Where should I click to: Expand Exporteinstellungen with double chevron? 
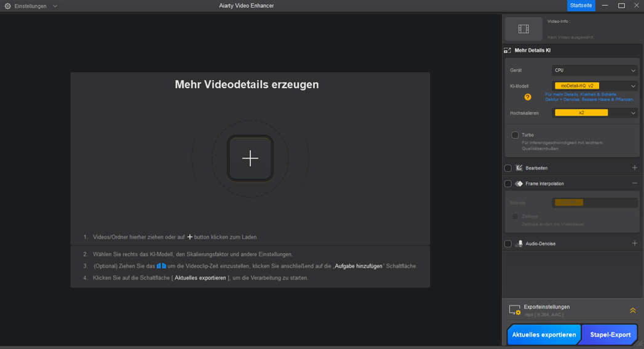coord(633,310)
